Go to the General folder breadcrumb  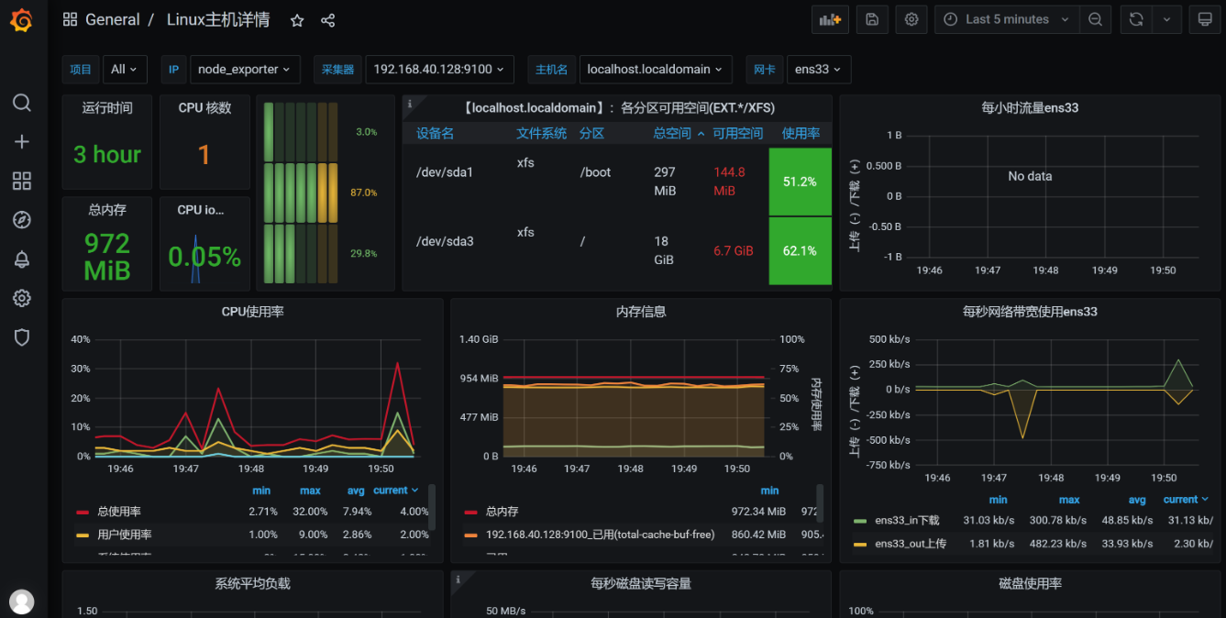point(112,20)
